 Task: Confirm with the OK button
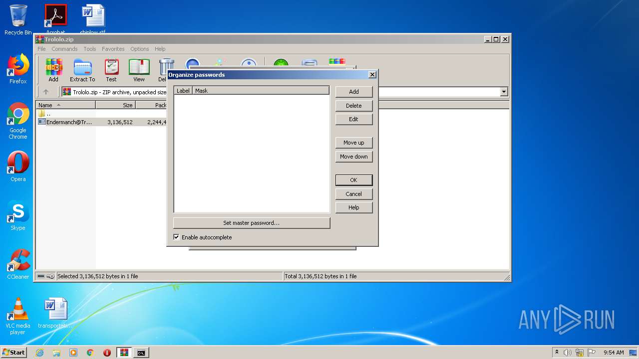(354, 180)
